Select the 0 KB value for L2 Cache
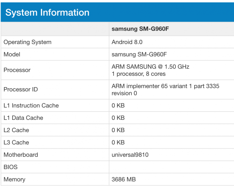The image size is (234, 188). click(118, 130)
